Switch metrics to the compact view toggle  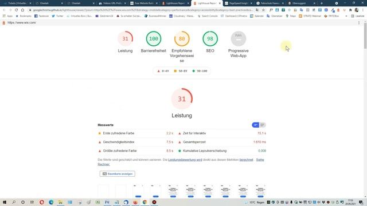[256, 125]
